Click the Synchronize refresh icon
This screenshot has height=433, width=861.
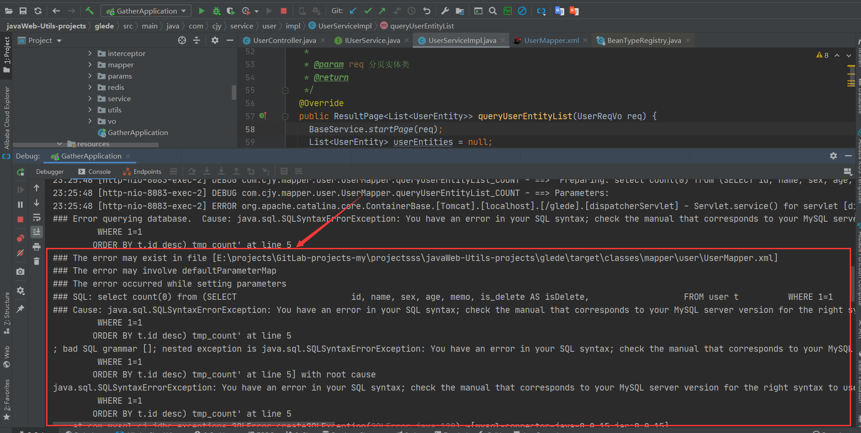tap(38, 11)
